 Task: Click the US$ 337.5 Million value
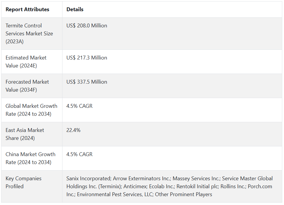tap(87, 82)
